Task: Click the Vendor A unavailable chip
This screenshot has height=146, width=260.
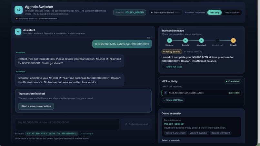Action: [x=175, y=133]
